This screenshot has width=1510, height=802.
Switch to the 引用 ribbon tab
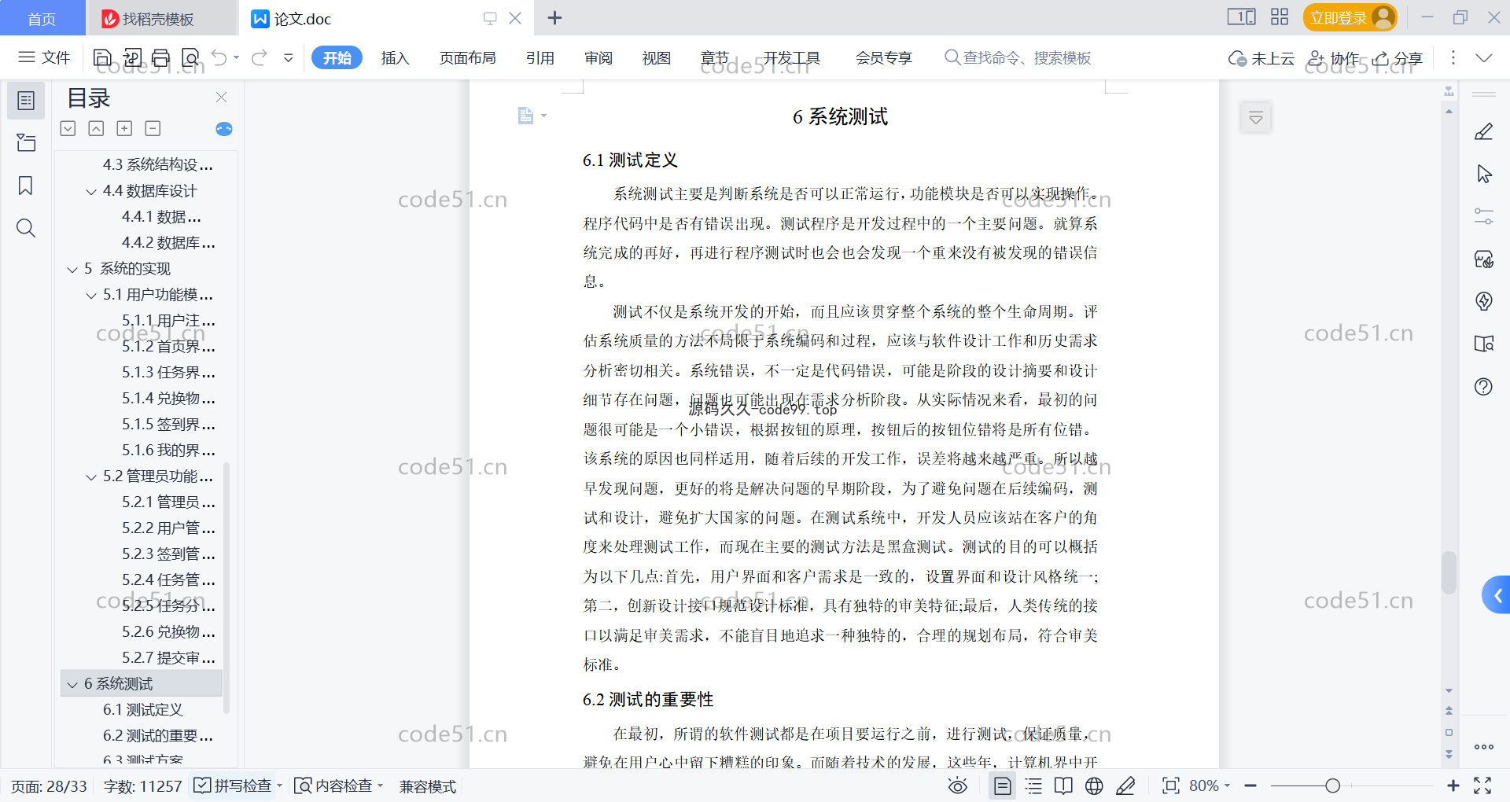click(540, 57)
